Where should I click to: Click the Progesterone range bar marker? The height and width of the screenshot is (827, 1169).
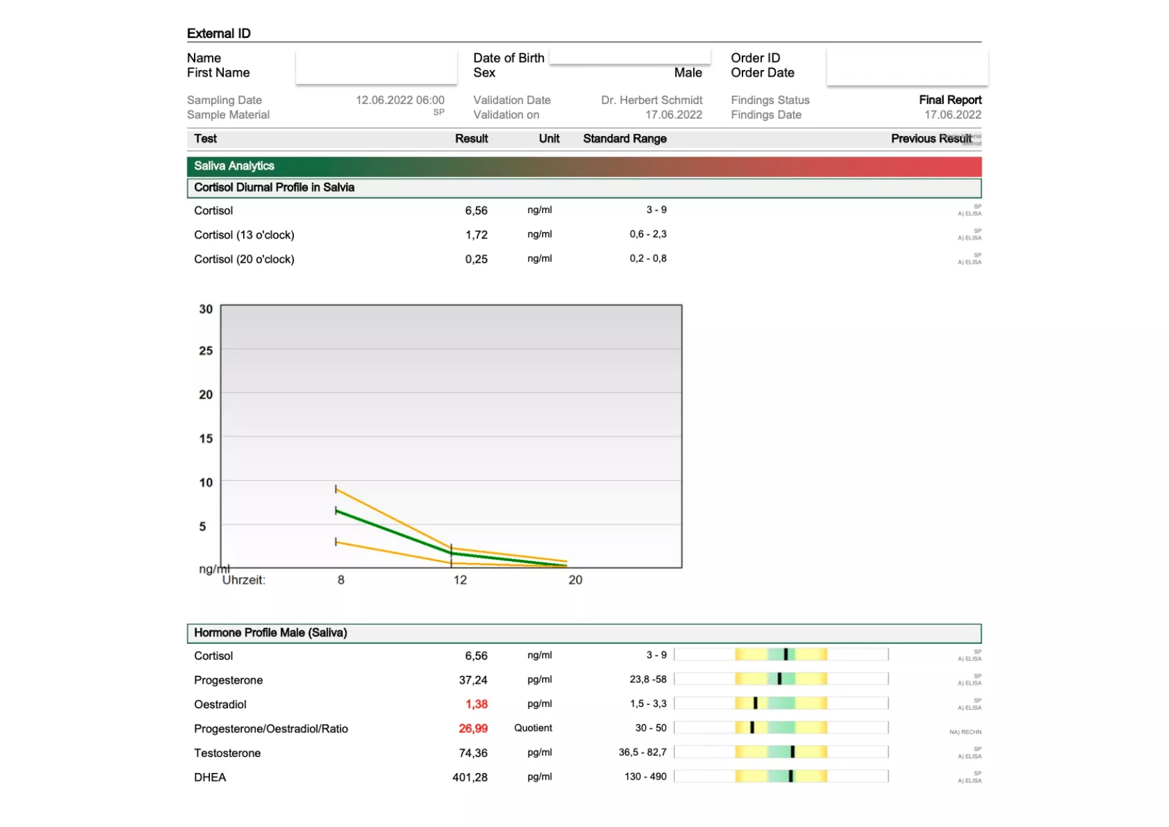tap(779, 679)
